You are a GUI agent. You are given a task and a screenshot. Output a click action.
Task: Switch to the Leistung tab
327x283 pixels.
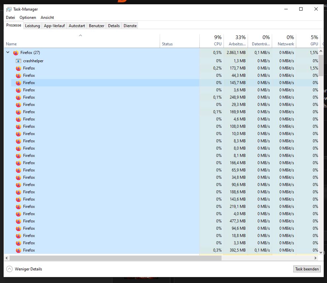32,26
